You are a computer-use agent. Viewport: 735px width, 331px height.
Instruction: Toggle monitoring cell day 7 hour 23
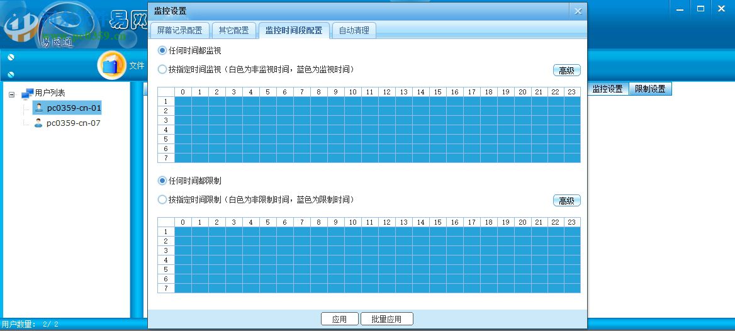tap(572, 158)
